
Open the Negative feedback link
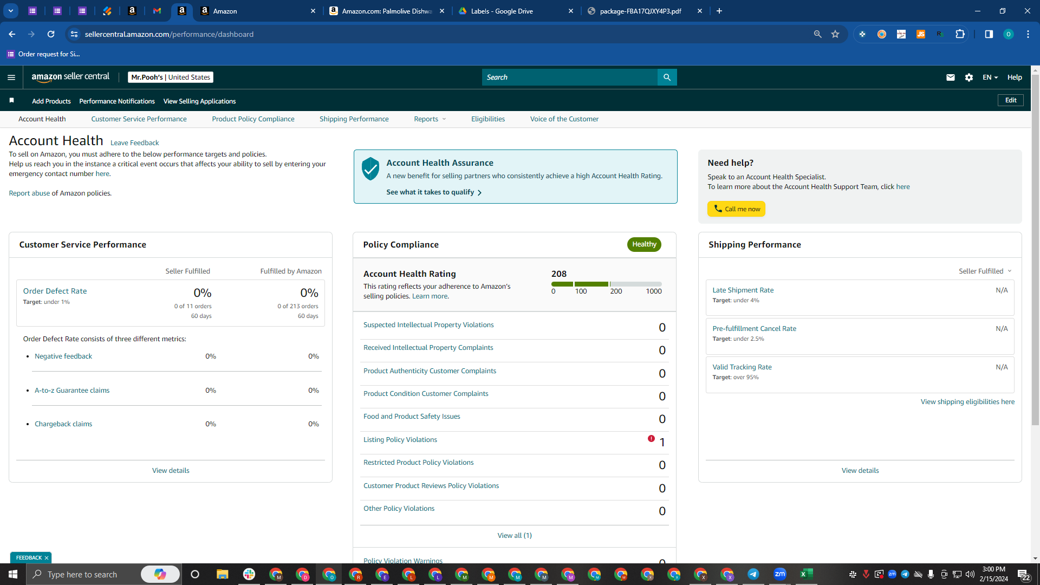pyautogui.click(x=63, y=356)
